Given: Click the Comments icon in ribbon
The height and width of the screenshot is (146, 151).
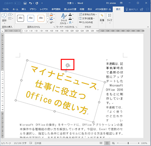Looking at the screenshot, I should click(147, 9).
